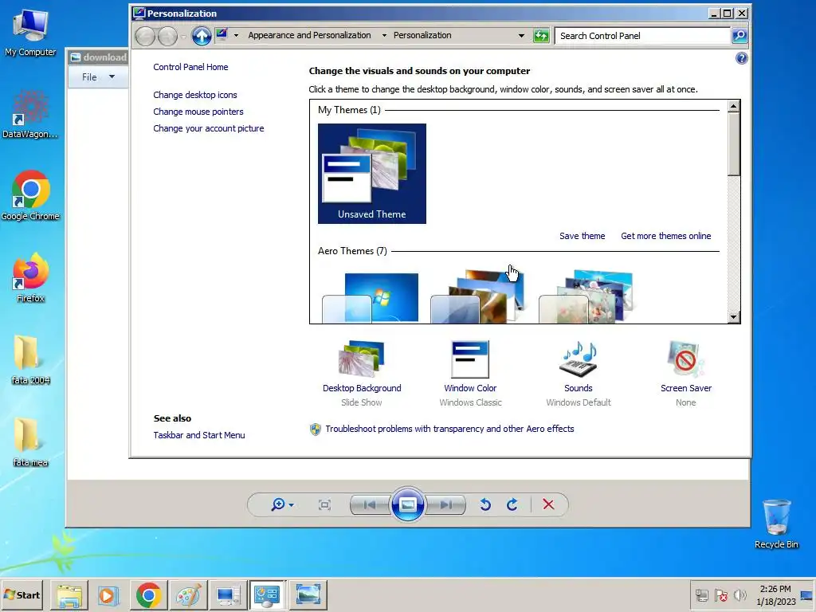Switch to Photo Viewer taskbar button
This screenshot has width=816, height=612.
point(308,595)
